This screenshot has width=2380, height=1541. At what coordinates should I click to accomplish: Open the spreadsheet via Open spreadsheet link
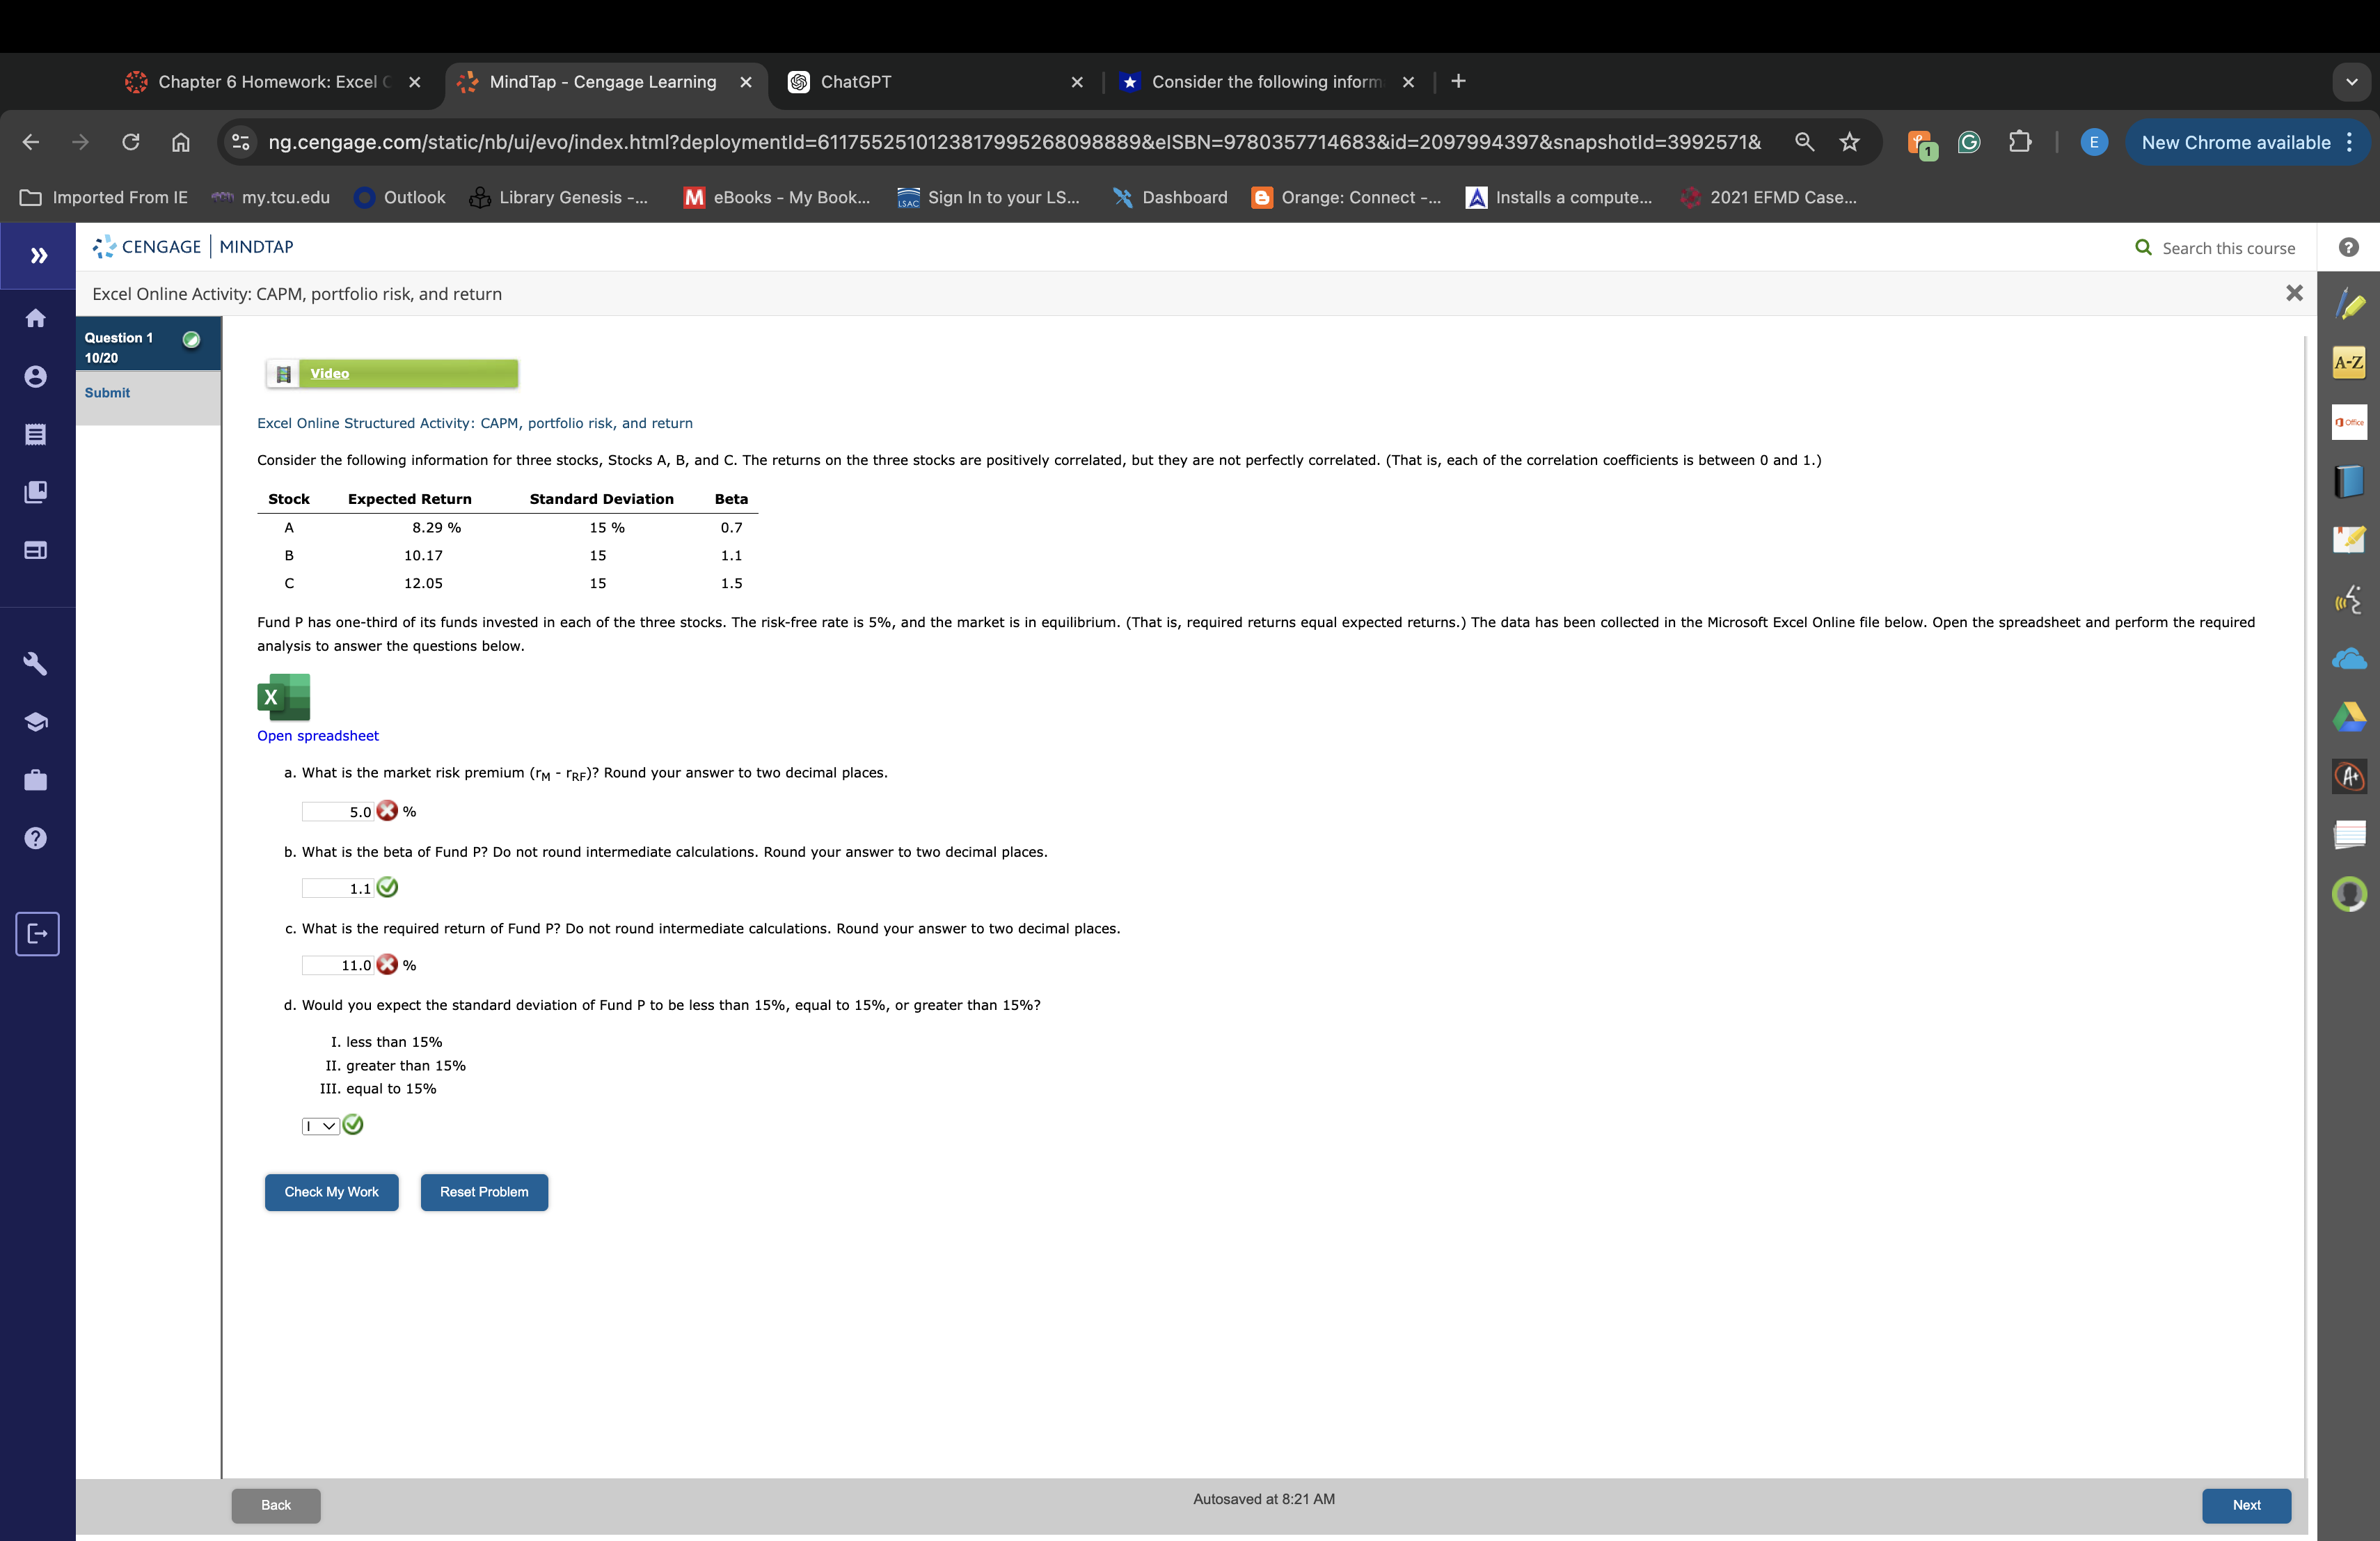(317, 736)
